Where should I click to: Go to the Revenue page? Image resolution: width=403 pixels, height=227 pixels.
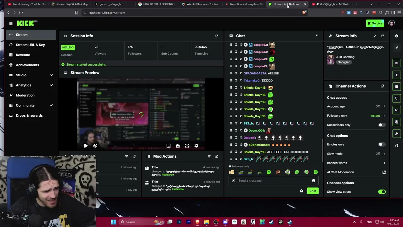pyautogui.click(x=31, y=55)
